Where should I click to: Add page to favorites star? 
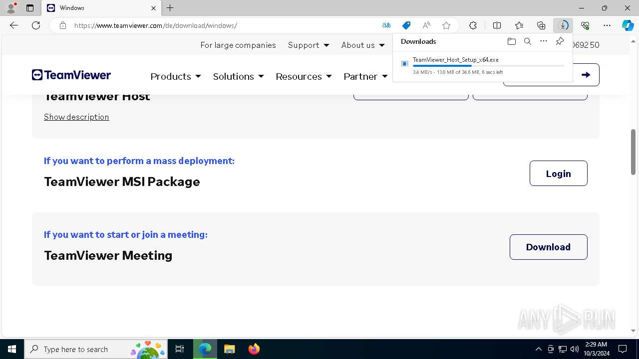(x=446, y=25)
